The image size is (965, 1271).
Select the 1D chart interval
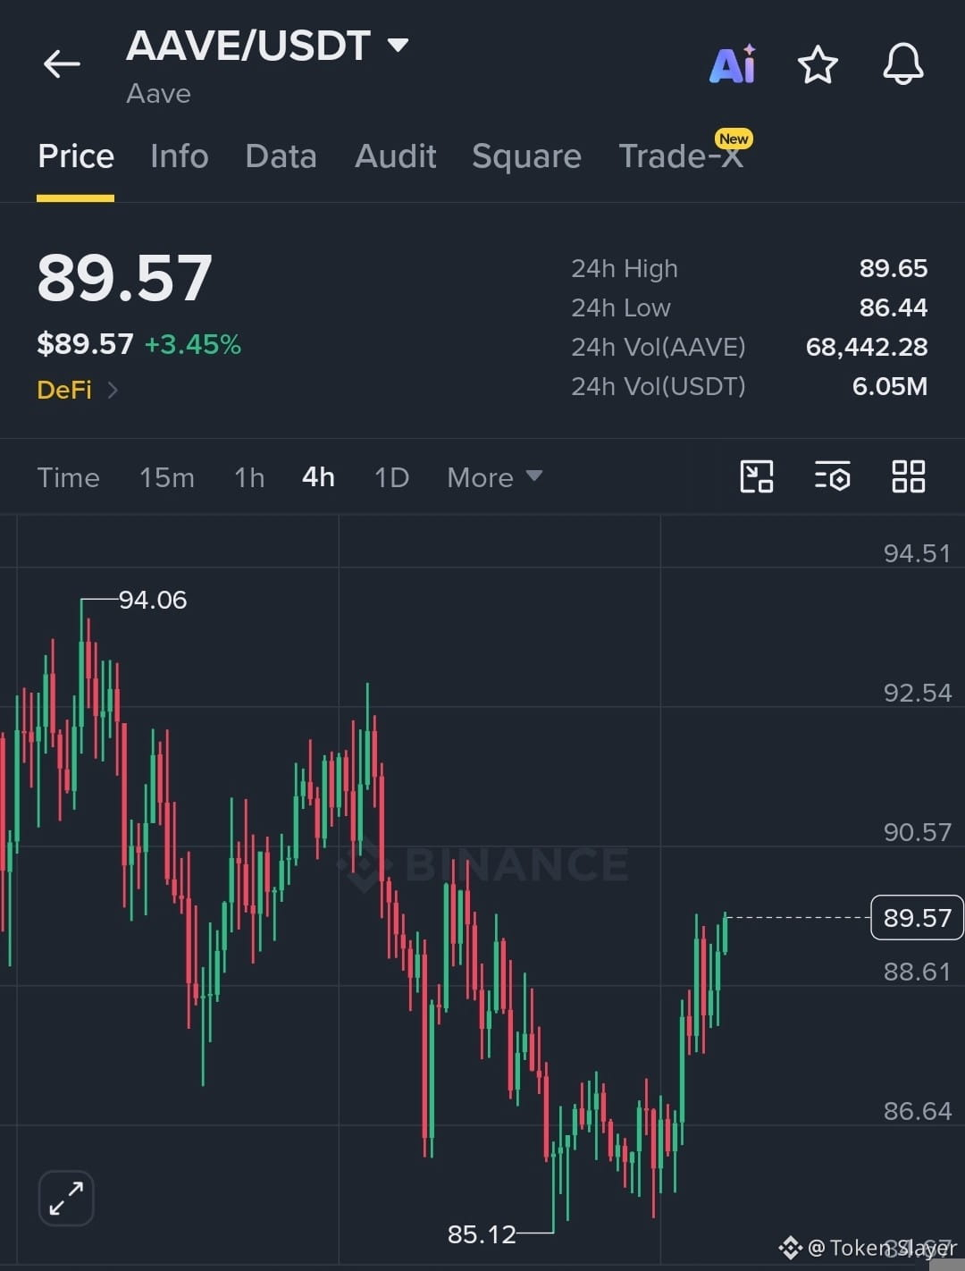pos(392,477)
